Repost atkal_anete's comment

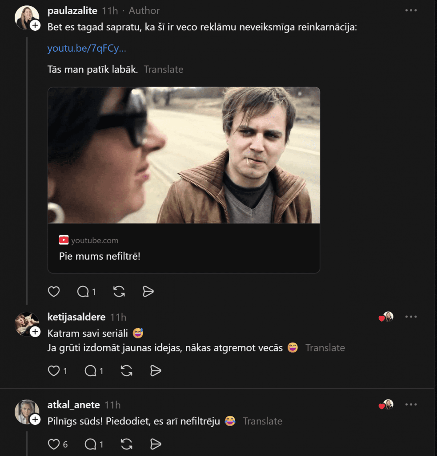pos(126,444)
